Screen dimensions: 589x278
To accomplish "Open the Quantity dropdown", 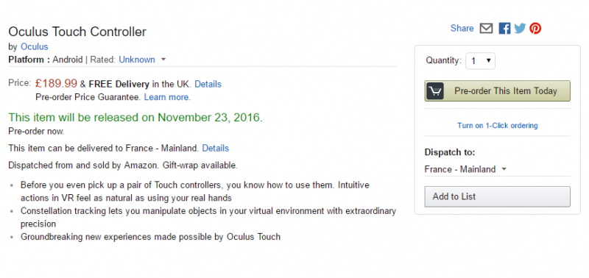I will tap(480, 61).
